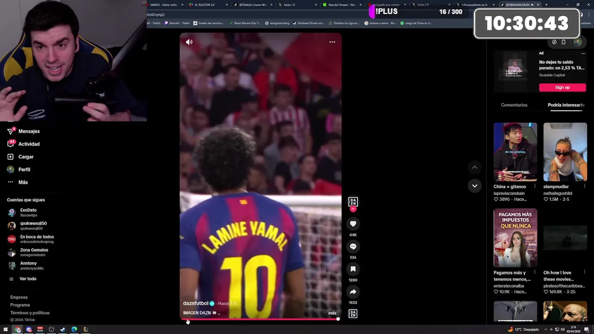Open the Partidos La Liga bookmark
This screenshot has height=334, width=594.
343,23
